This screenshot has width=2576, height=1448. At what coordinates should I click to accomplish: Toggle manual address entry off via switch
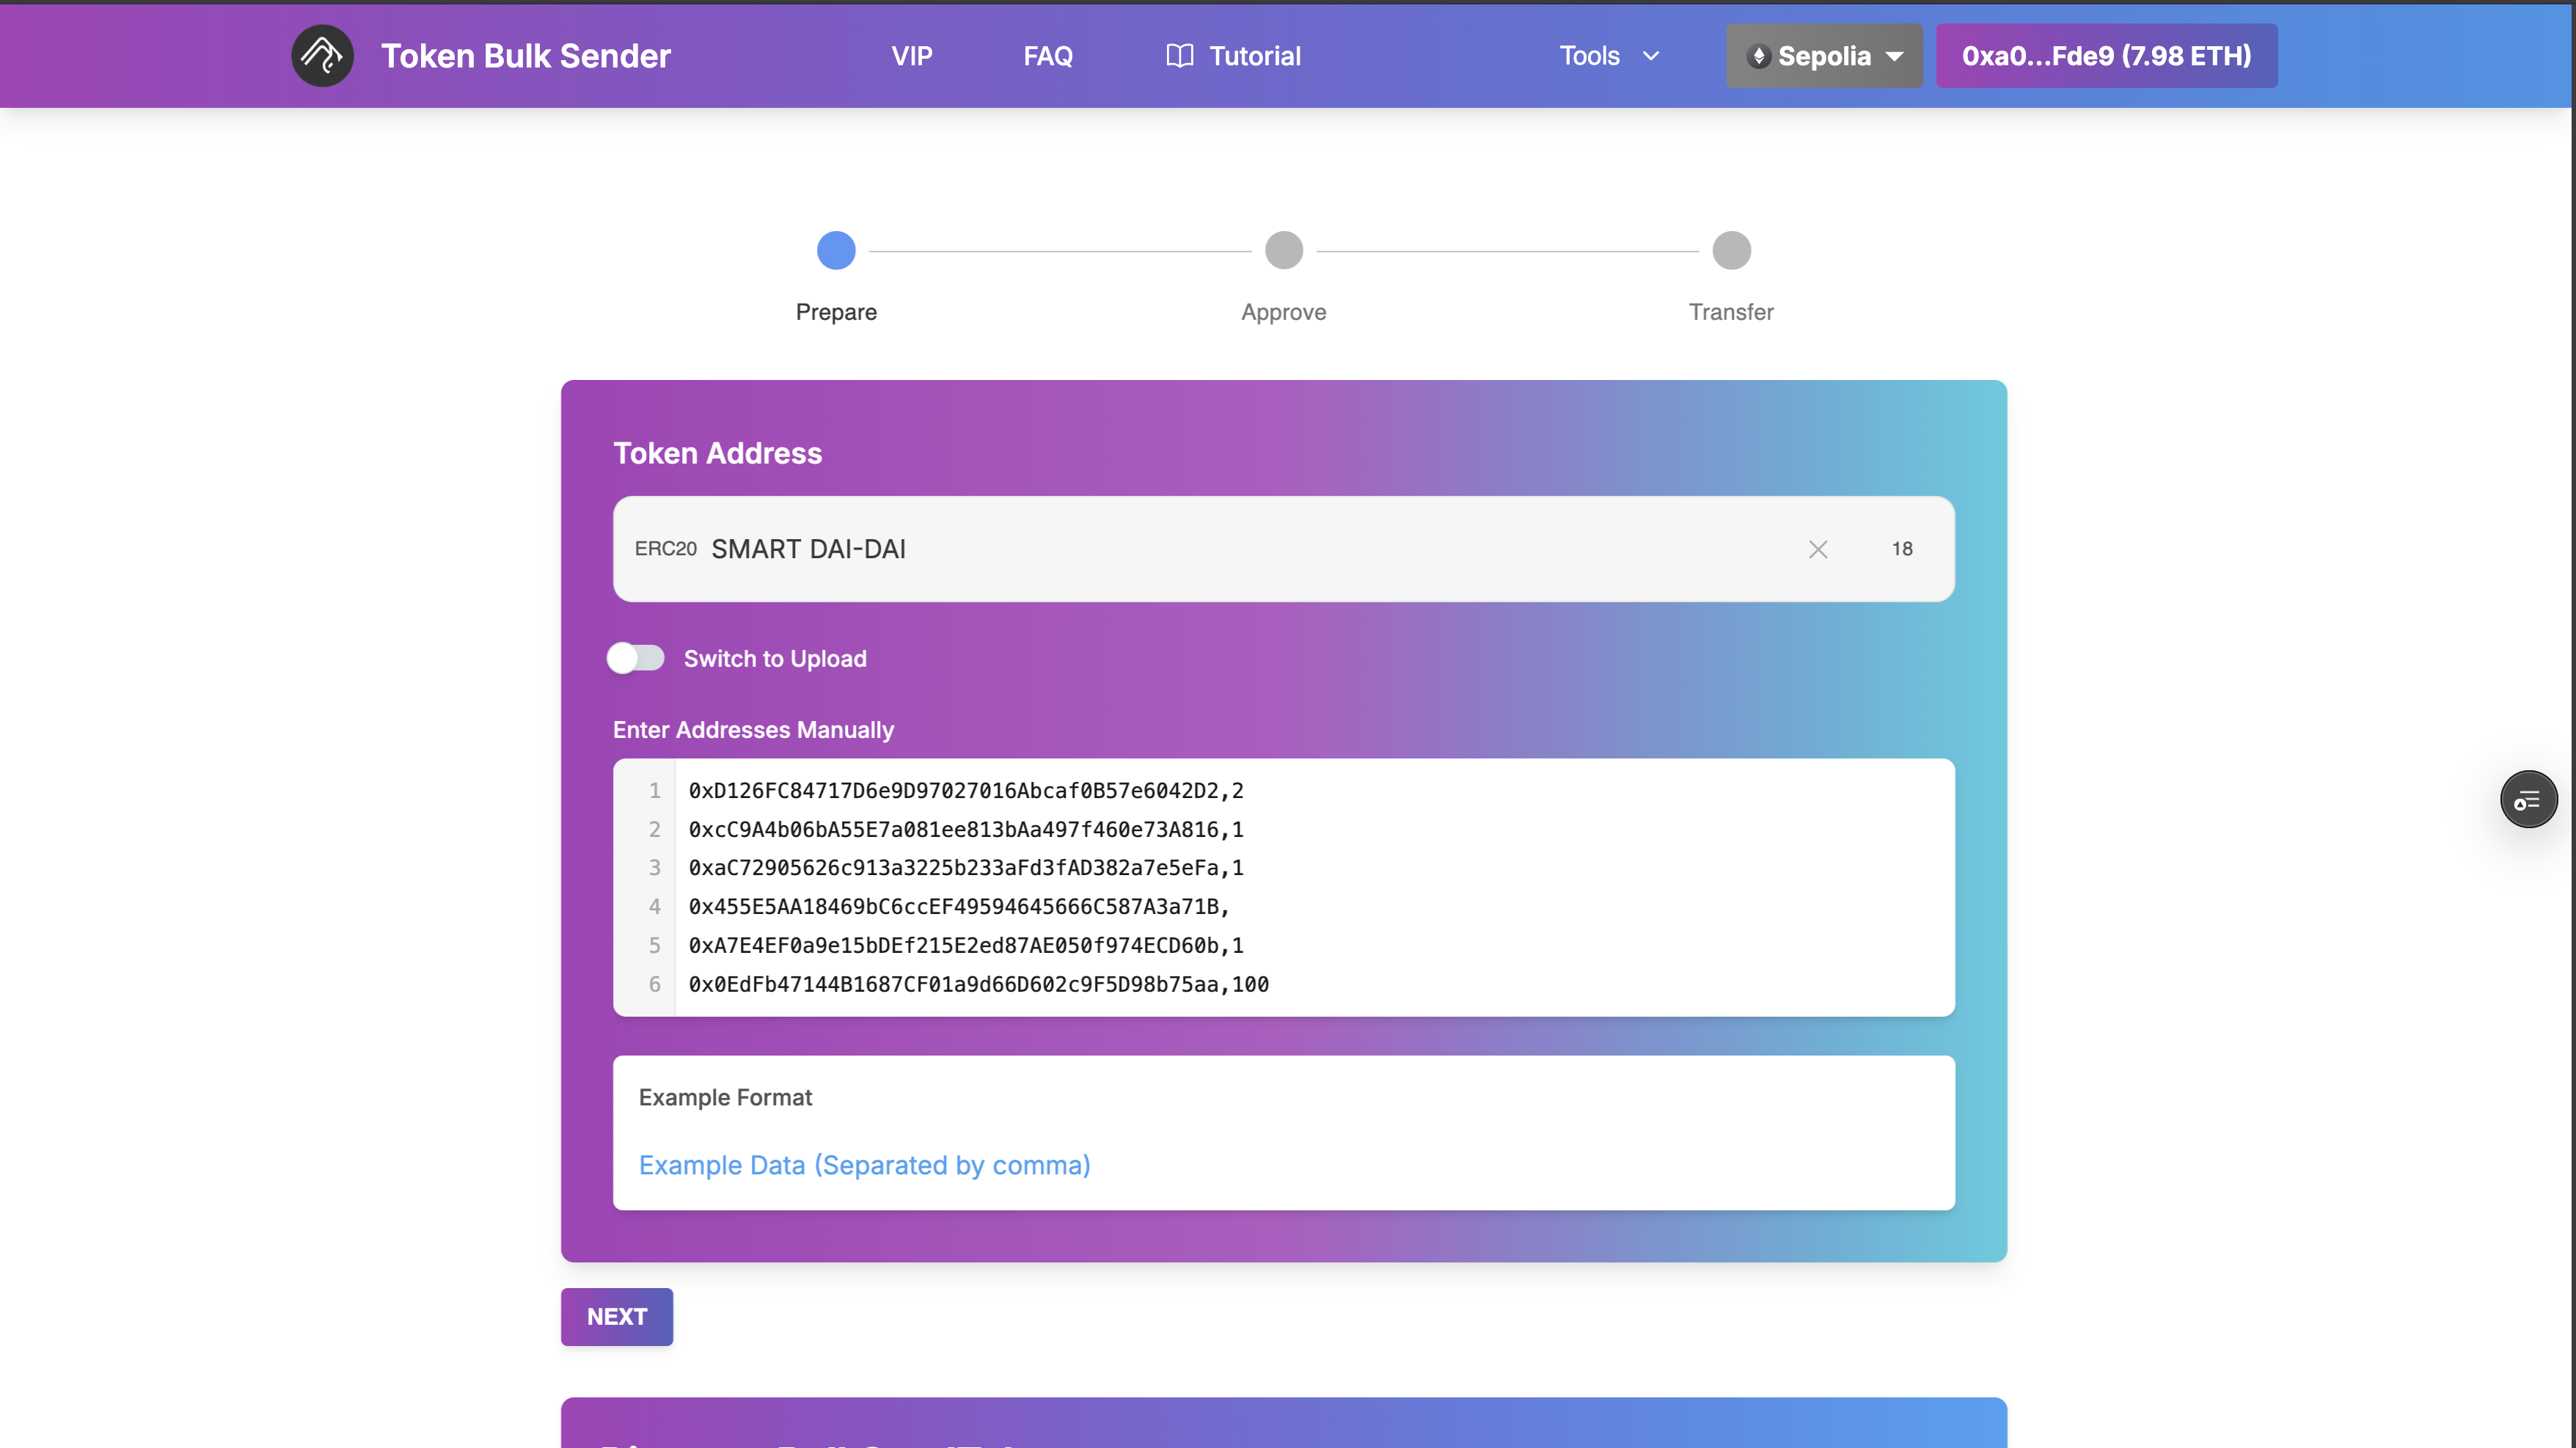[x=636, y=658]
